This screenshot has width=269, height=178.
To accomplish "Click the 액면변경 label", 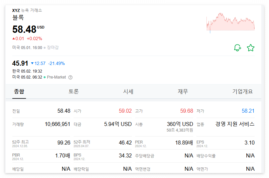I will (x=143, y=169).
